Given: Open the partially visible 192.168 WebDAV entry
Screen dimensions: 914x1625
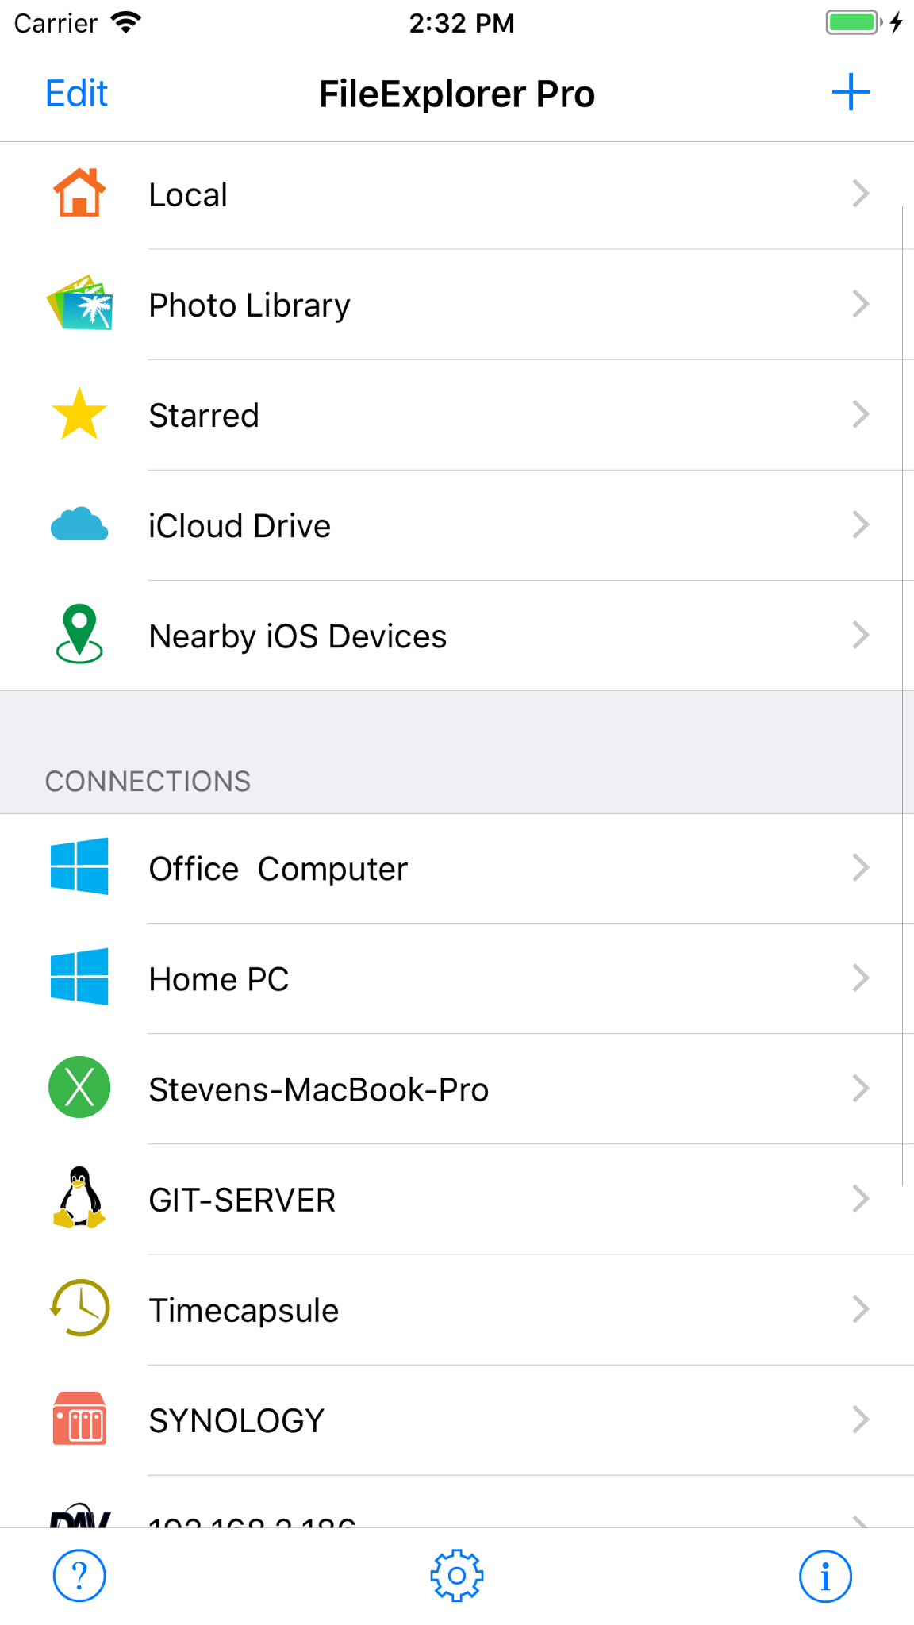Looking at the screenshot, I should (x=457, y=1503).
